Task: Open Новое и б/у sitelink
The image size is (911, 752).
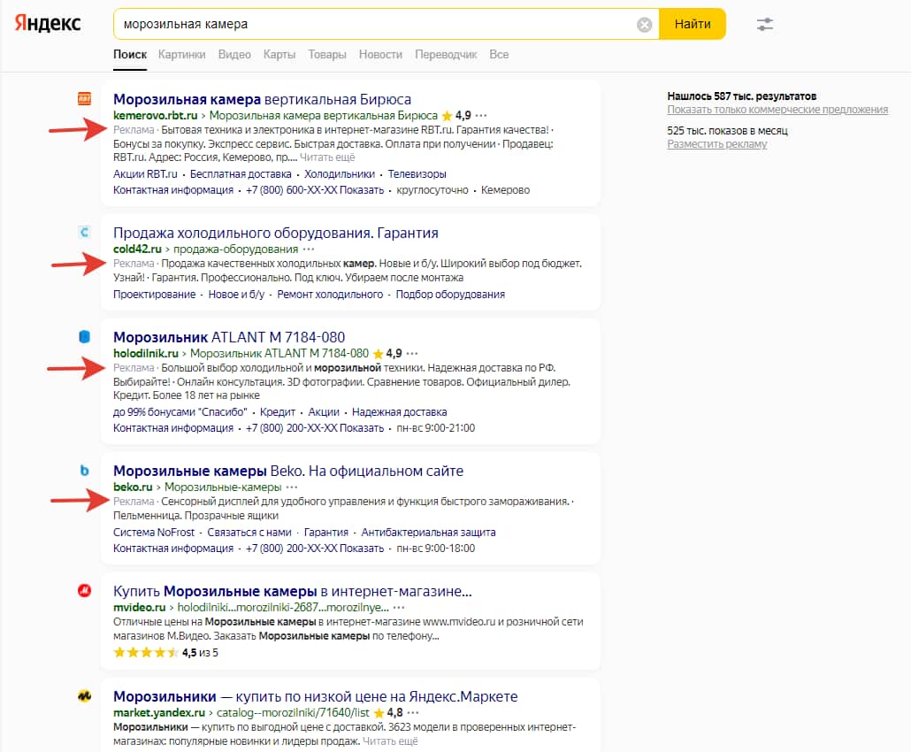Action: (236, 295)
